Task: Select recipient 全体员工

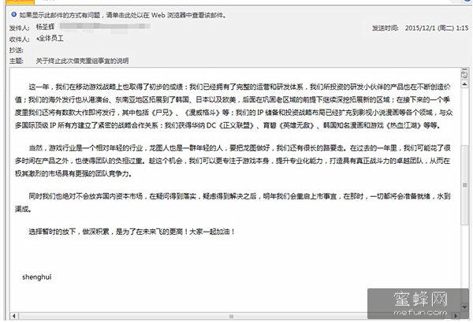Action: pos(50,39)
